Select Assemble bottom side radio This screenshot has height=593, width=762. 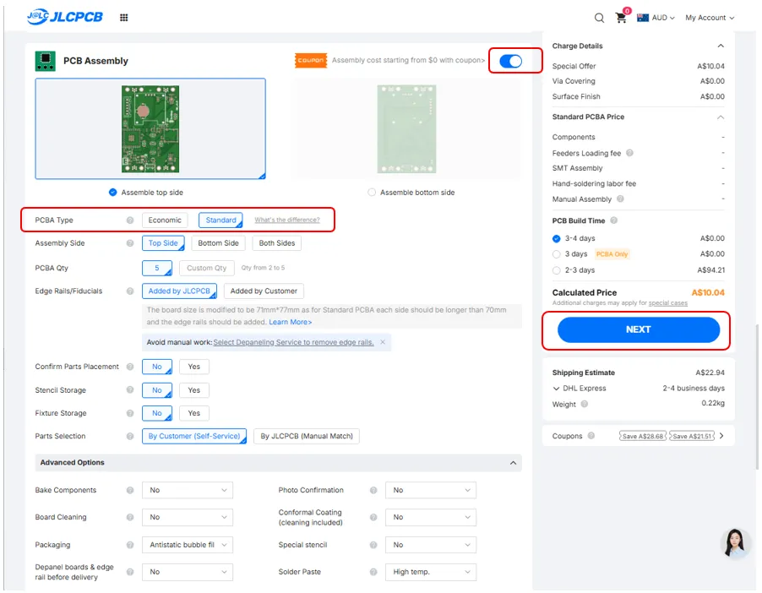pos(372,192)
